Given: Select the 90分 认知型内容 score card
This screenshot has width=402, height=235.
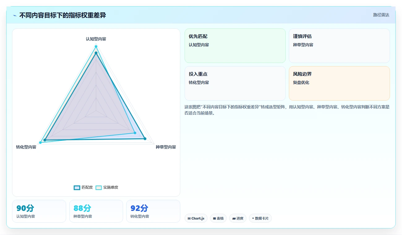Looking at the screenshot, I should 39,211.
